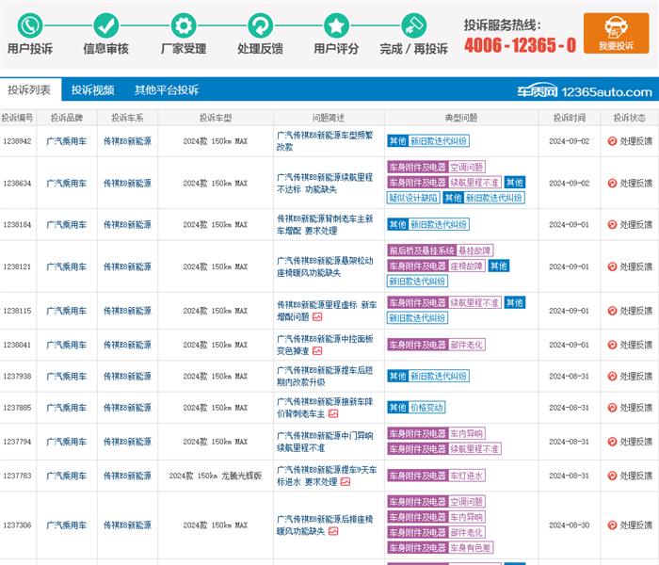659x565 pixels.
Task: Click the 车灯进水 tag in row 1237783
Action: (x=467, y=476)
